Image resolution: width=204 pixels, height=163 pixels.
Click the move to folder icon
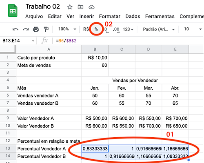click(x=80, y=7)
